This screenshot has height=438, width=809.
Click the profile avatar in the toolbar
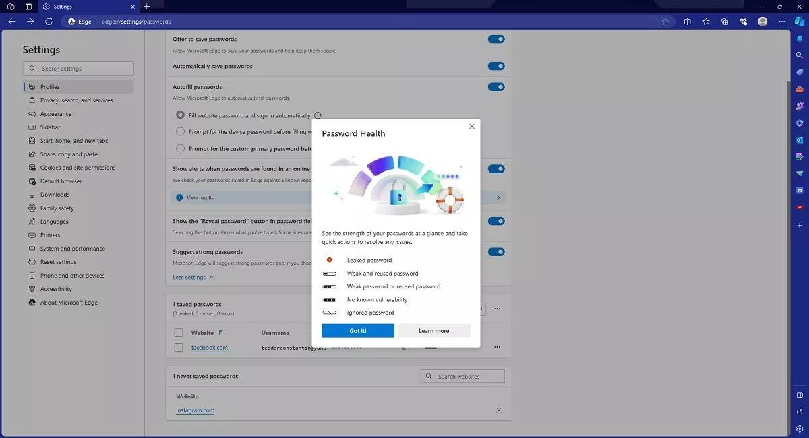pos(763,21)
